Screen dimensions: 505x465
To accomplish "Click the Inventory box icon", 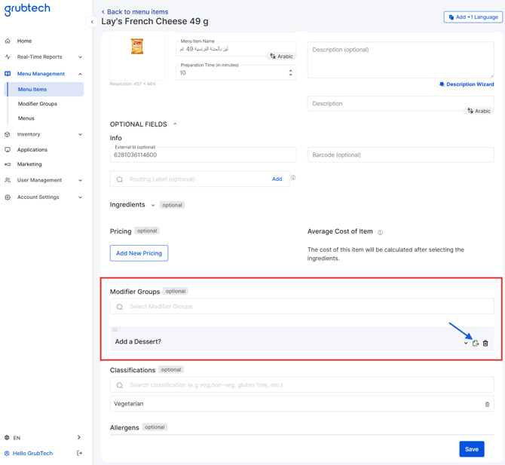I will tap(8, 134).
